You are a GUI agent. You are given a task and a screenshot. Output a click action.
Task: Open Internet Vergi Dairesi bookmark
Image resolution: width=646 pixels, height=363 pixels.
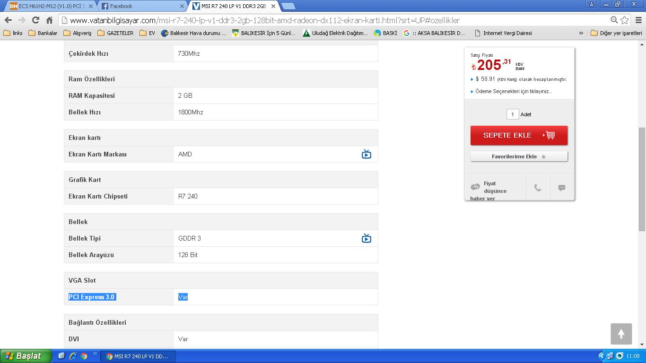[x=503, y=33]
